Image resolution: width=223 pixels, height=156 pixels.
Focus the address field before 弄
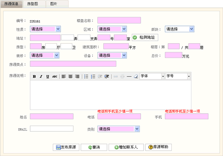pyautogui.click(x=68, y=37)
